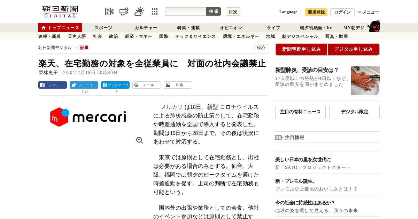Open 美しい日本の里を次世代に link
This screenshot has width=418, height=219.
click(303, 160)
